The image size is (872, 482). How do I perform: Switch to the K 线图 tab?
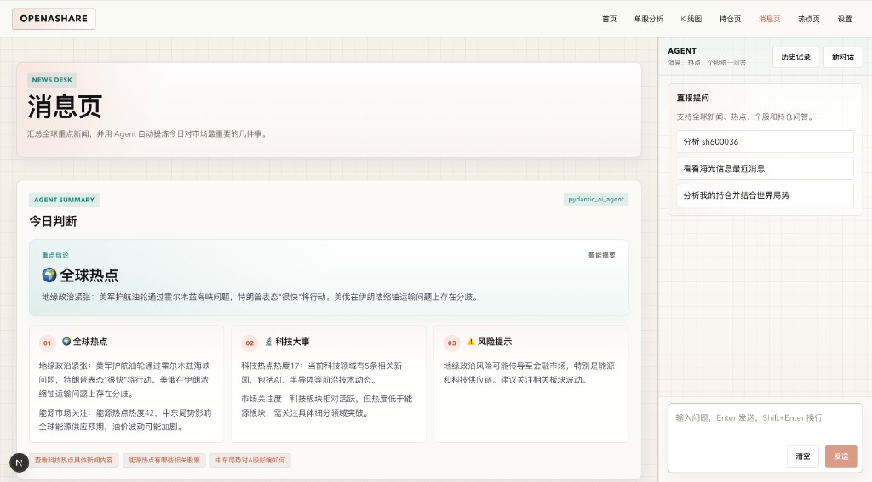pos(691,19)
